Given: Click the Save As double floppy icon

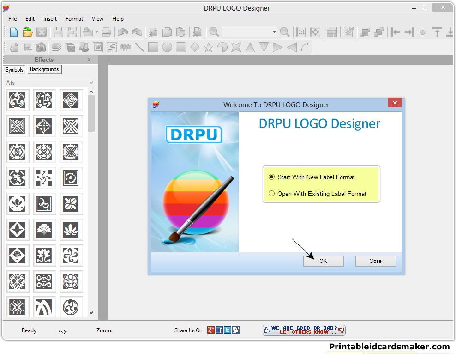Looking at the screenshot, I should [x=72, y=32].
